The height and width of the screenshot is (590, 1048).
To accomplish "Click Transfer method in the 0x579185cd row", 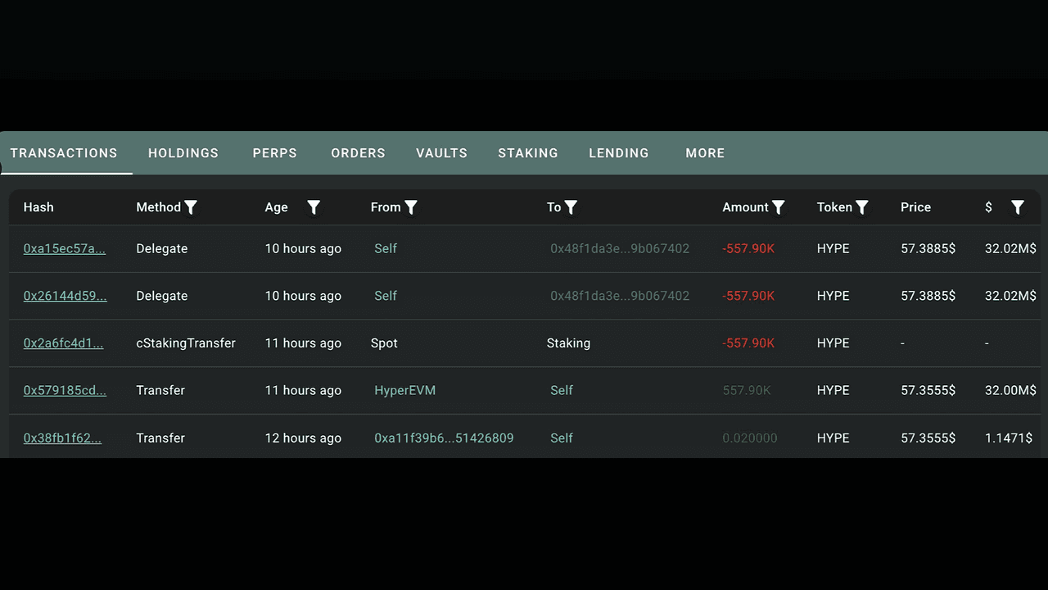I will (x=160, y=390).
